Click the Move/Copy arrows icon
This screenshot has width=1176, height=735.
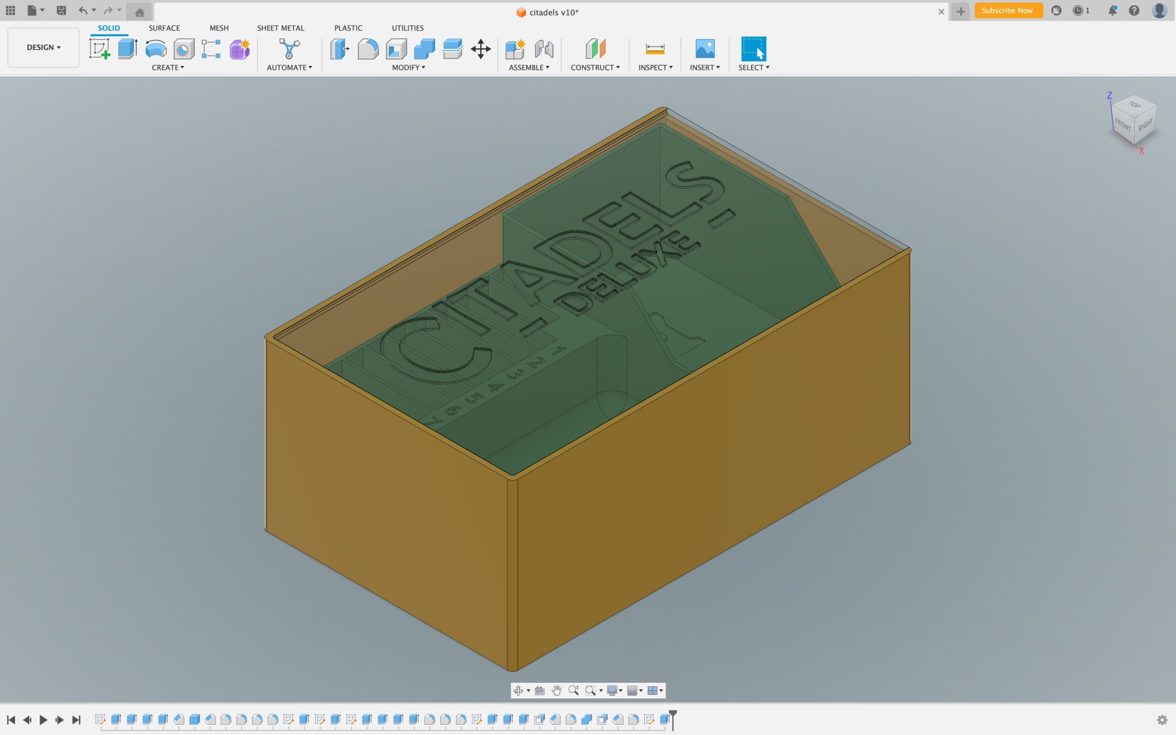click(x=480, y=49)
